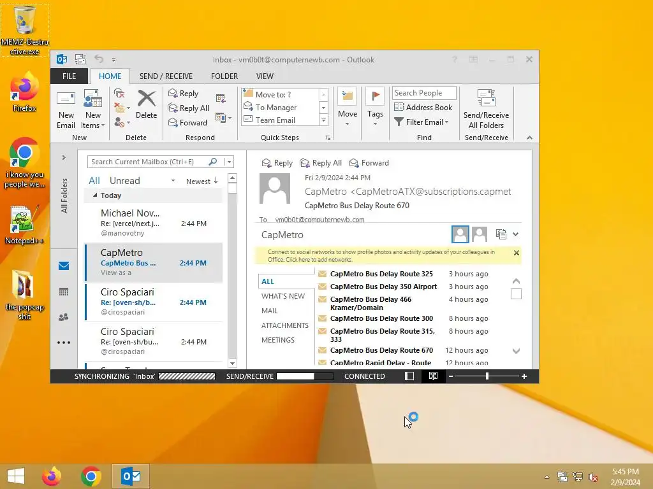Open the CapMetro Bus email in list
Viewport: 653px width, 489px height.
click(x=153, y=262)
